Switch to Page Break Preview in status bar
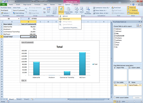This screenshot has width=143, height=103. (x=119, y=102)
